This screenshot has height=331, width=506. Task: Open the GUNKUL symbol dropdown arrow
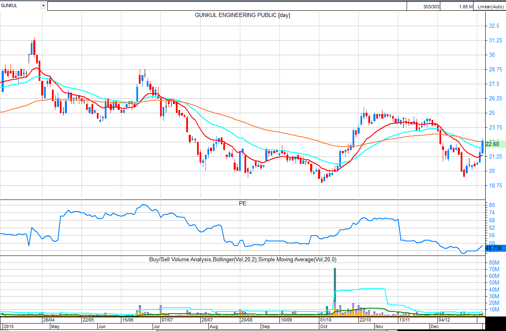pos(43,6)
